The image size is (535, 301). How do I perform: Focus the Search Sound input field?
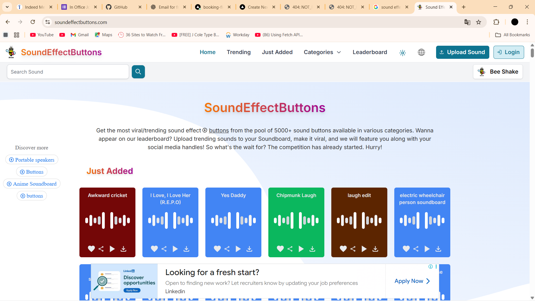(68, 72)
